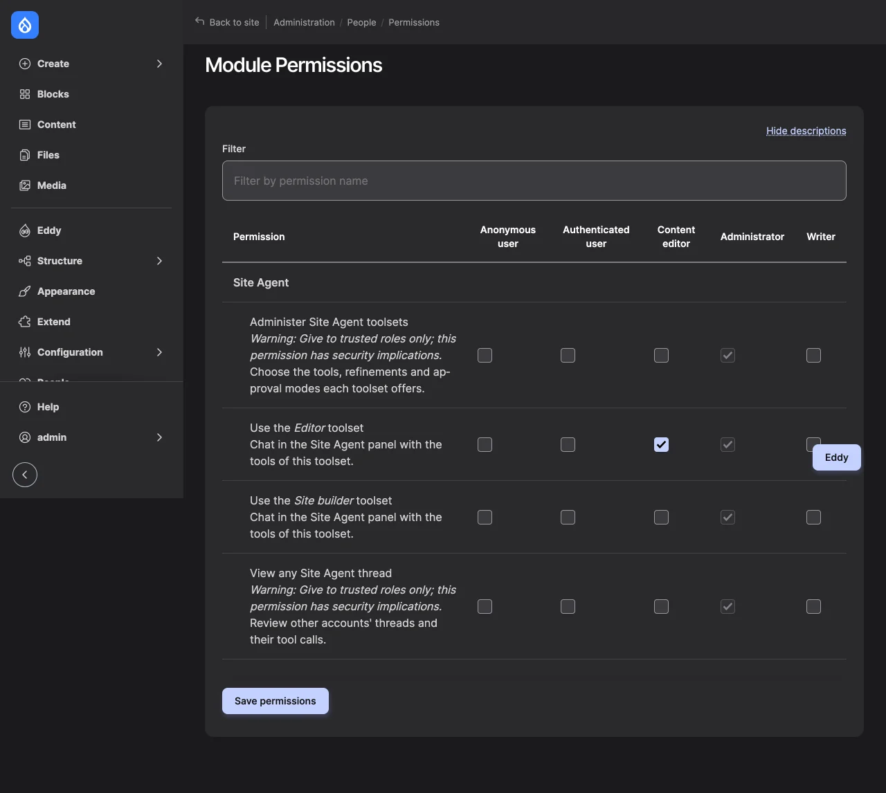Click the admin user avatar icon
This screenshot has width=886, height=793.
(25, 437)
